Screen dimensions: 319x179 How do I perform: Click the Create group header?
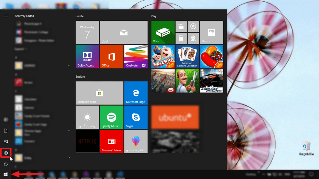point(79,16)
